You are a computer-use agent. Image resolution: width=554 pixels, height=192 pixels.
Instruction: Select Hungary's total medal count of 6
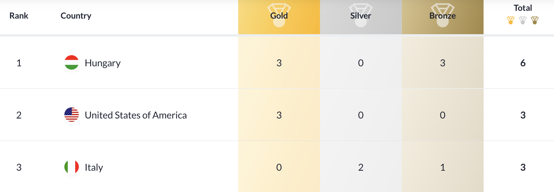(x=523, y=63)
